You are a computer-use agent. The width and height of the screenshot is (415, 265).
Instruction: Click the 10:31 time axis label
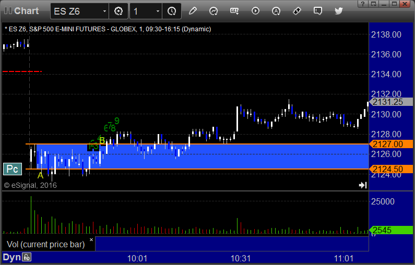[241, 258]
